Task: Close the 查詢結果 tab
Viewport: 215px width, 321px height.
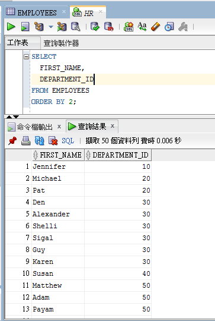Action: (113, 126)
